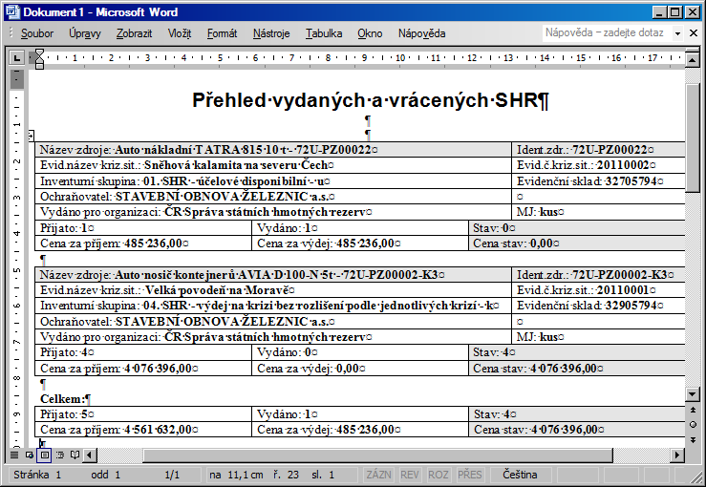Go to next page double-arrow

[693, 439]
